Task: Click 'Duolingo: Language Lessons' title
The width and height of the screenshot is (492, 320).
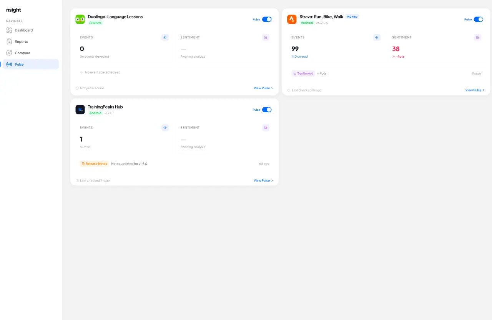Action: tap(115, 17)
